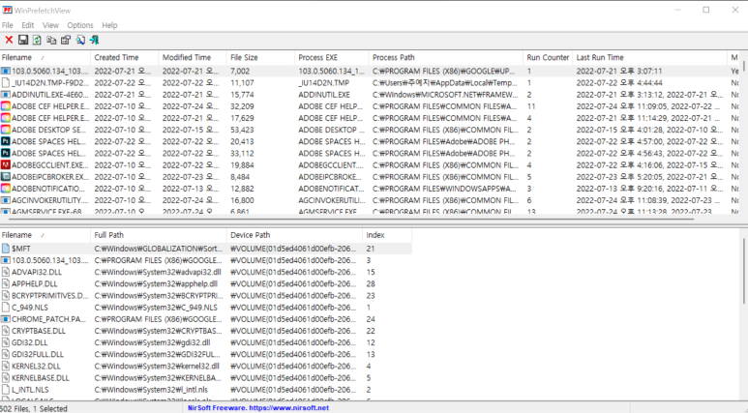Click the icon of C_949.NLS in lower pane
Image resolution: width=748 pixels, height=413 pixels.
[x=5, y=308]
